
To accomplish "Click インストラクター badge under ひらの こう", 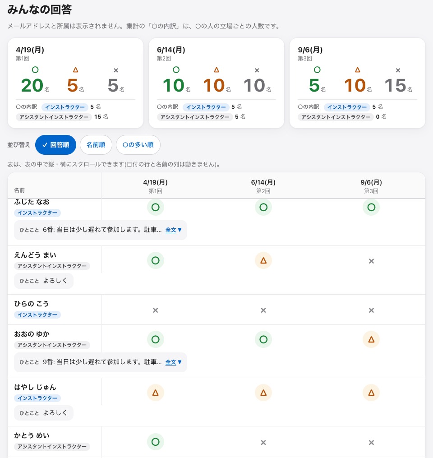I will click(x=37, y=315).
